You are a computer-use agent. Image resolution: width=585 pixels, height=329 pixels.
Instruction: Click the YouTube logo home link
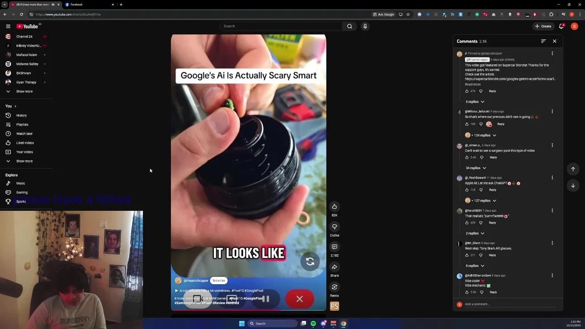27,27
